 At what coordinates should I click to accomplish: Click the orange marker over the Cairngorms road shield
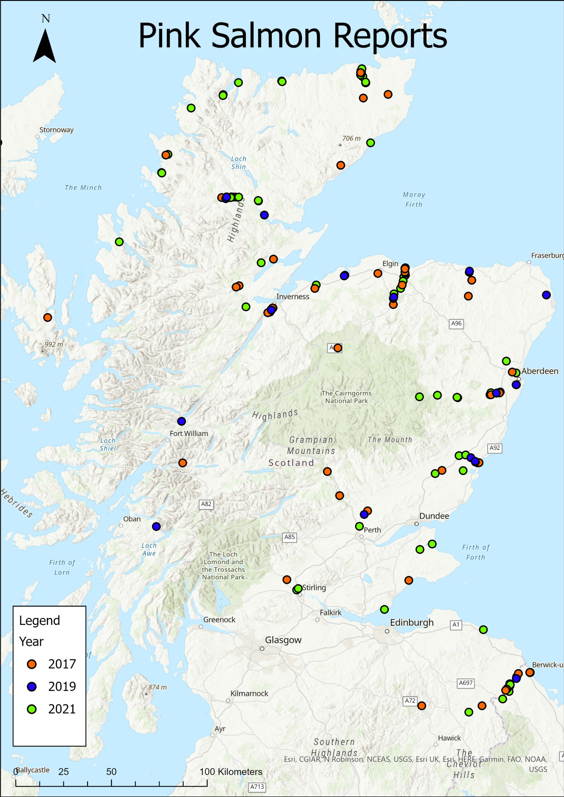(x=338, y=348)
